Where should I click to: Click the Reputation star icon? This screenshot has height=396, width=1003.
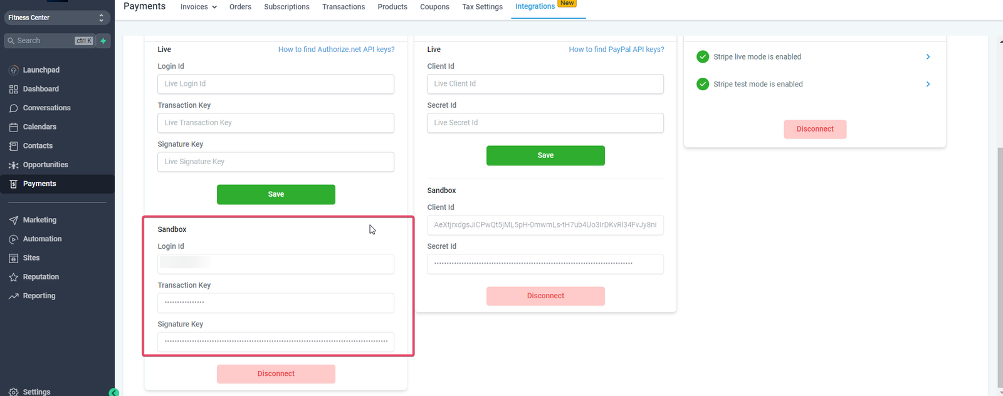(x=13, y=277)
